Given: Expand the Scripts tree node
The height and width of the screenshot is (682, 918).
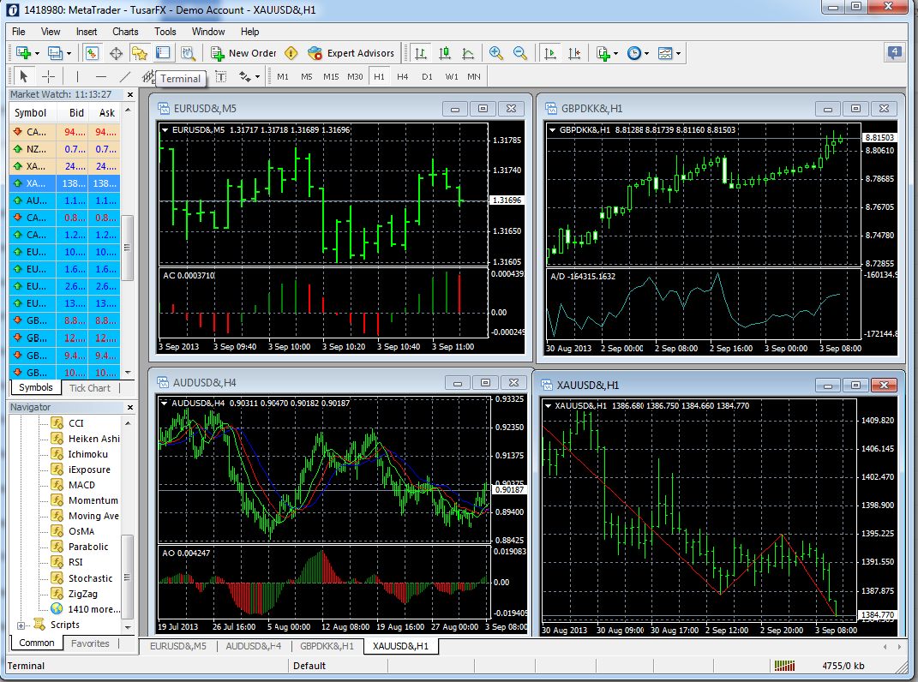Looking at the screenshot, I should [21, 625].
